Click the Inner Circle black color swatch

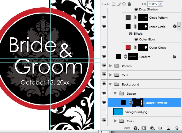click(x=128, y=26)
